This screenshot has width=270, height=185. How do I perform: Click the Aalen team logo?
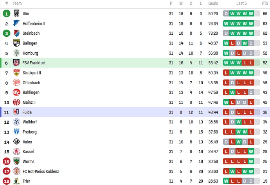16,142
